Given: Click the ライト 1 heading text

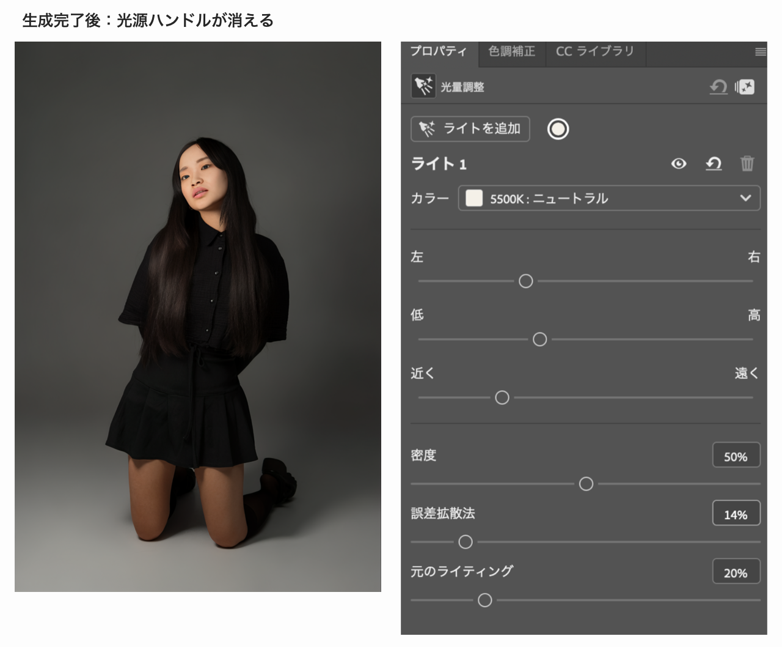Looking at the screenshot, I should 439,164.
